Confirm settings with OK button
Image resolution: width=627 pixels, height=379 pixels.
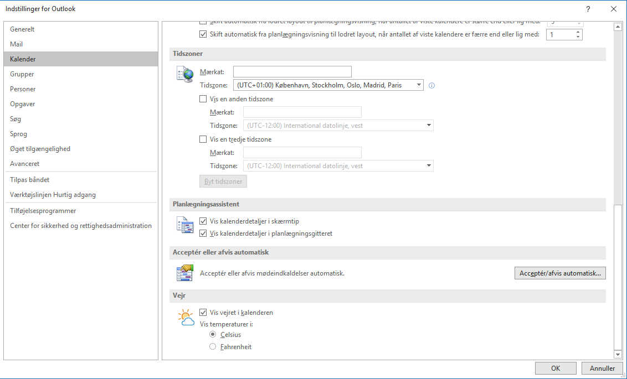click(x=556, y=368)
